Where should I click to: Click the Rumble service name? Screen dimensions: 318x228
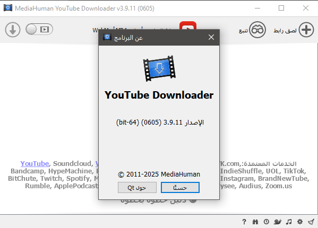(x=37, y=186)
